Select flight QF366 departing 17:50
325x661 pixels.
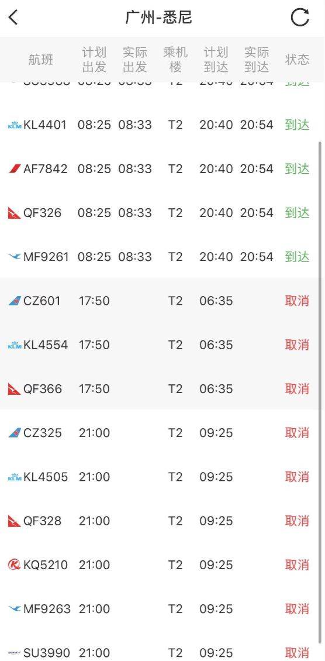coord(160,388)
